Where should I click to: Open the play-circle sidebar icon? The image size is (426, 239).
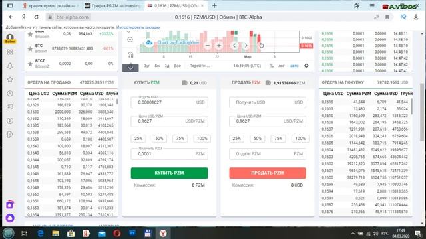click(x=10, y=121)
